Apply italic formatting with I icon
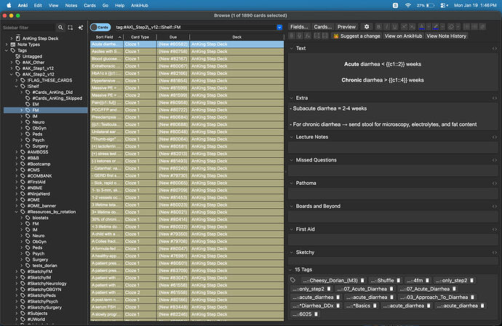This screenshot has height=326, width=502. [x=387, y=27]
